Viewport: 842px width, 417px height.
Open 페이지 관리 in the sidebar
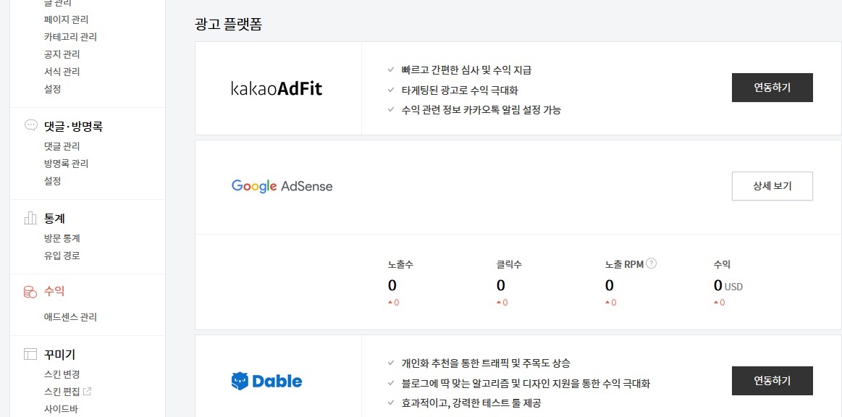tap(66, 20)
